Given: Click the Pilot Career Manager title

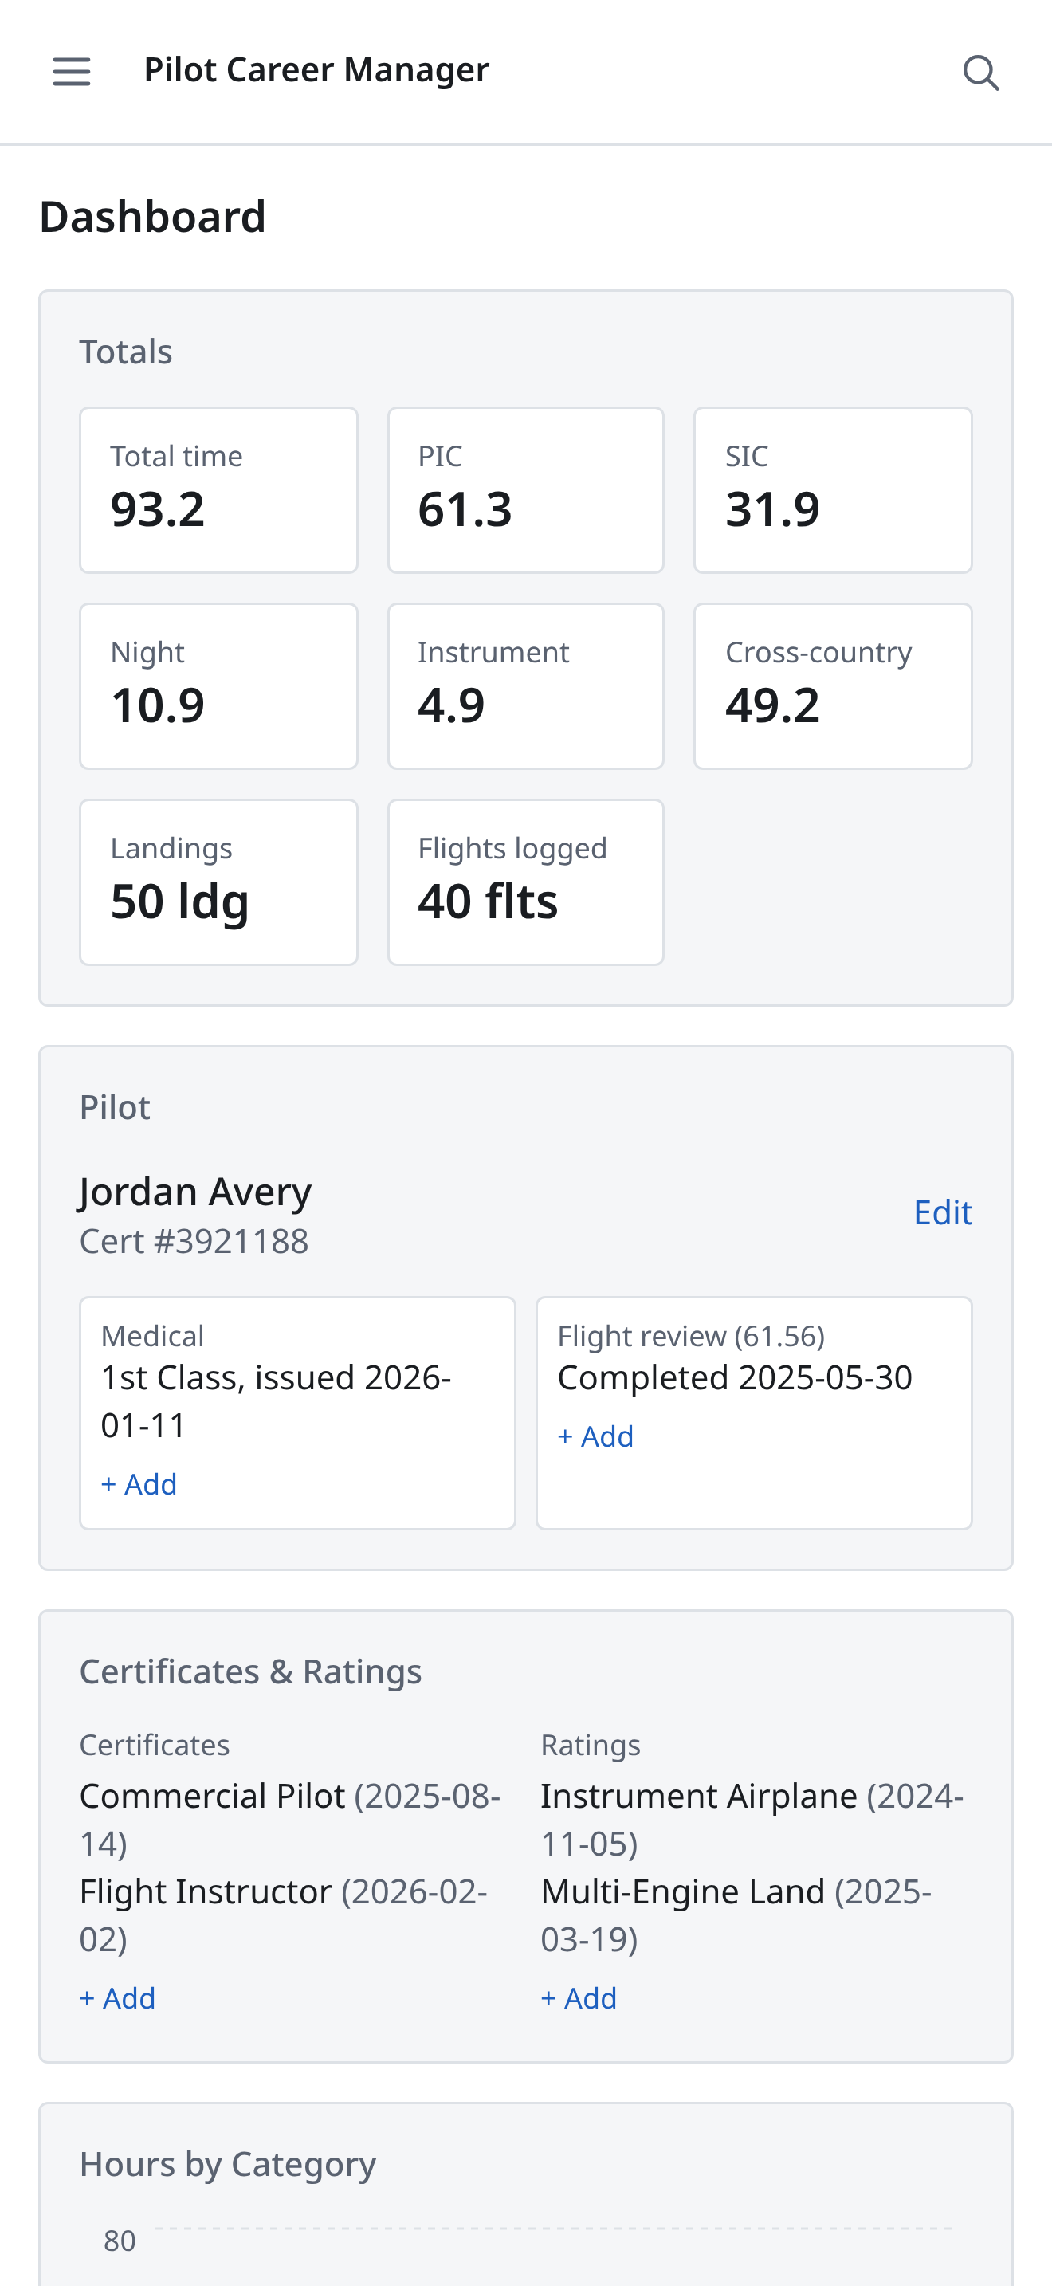Looking at the screenshot, I should [x=316, y=70].
